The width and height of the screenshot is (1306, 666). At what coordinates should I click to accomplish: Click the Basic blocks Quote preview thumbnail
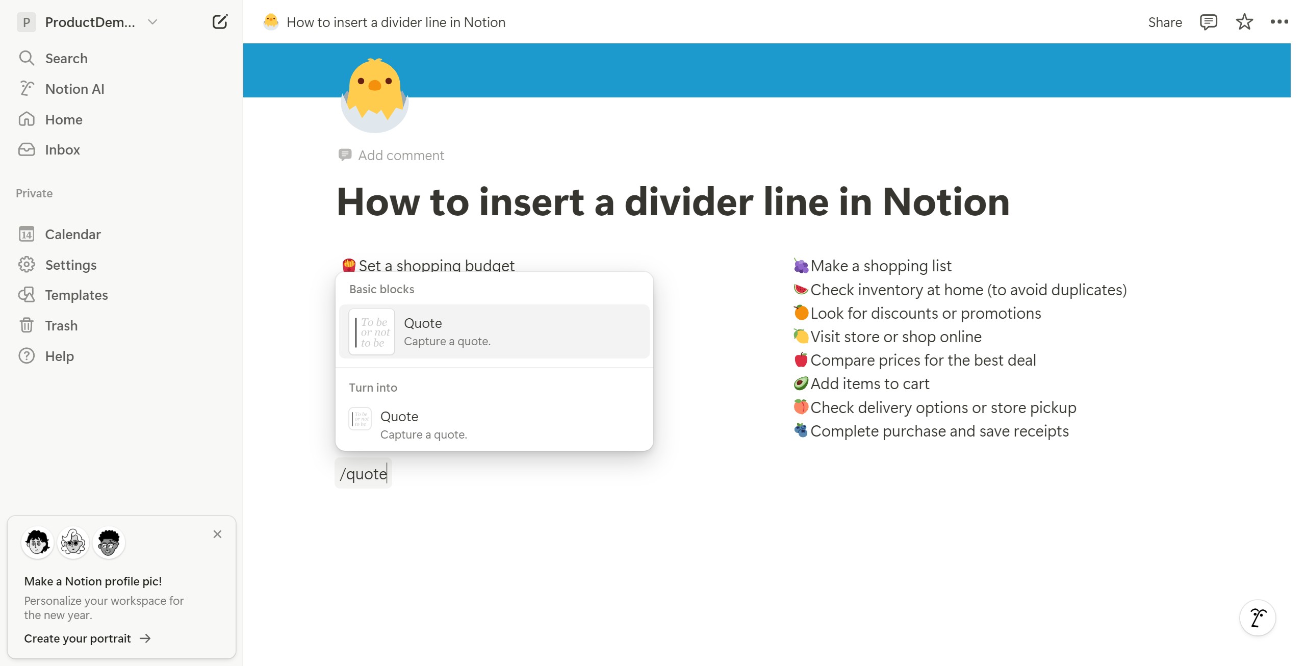click(372, 332)
